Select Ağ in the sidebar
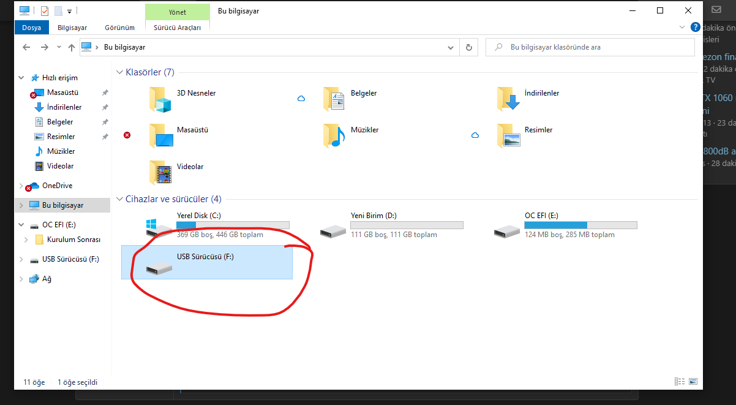The image size is (736, 405). point(47,279)
